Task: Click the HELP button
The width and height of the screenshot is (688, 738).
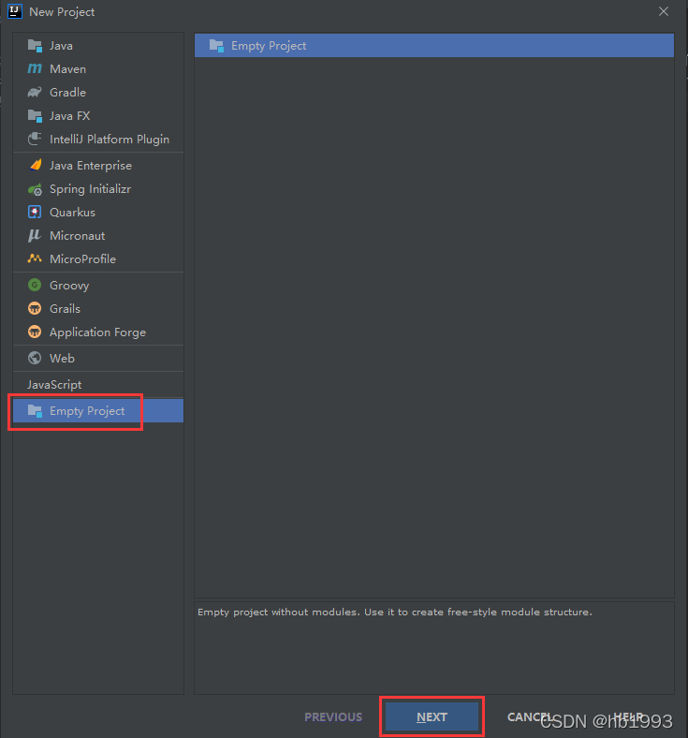Action: click(x=628, y=716)
